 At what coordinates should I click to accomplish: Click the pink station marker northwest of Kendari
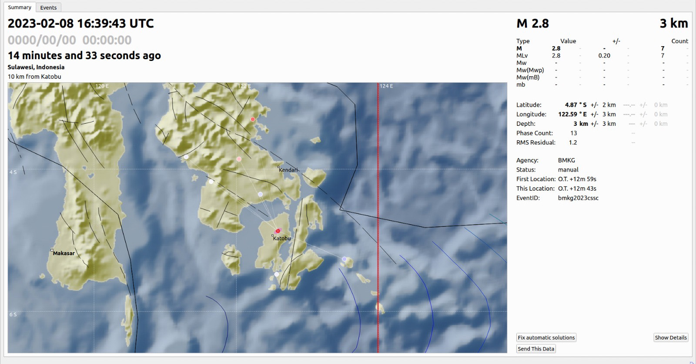[x=239, y=159]
